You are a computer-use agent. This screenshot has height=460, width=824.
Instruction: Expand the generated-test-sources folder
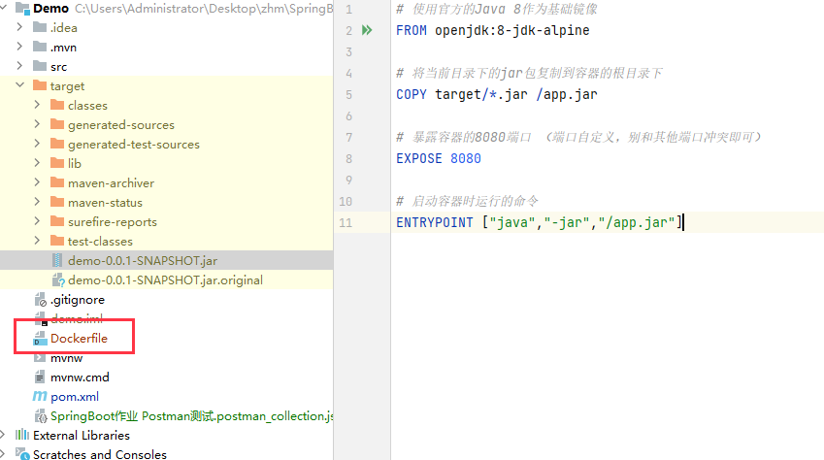tap(37, 144)
